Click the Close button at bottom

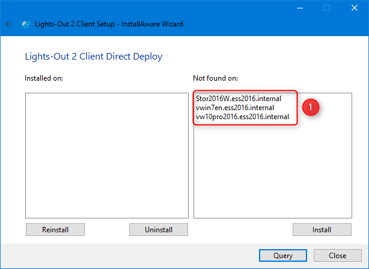338,256
